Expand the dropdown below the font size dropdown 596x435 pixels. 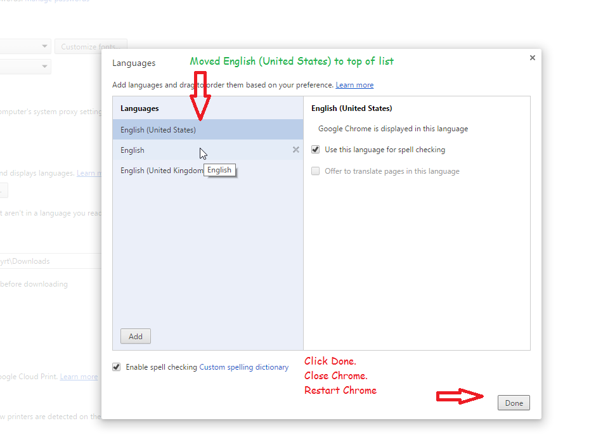[x=25, y=67]
